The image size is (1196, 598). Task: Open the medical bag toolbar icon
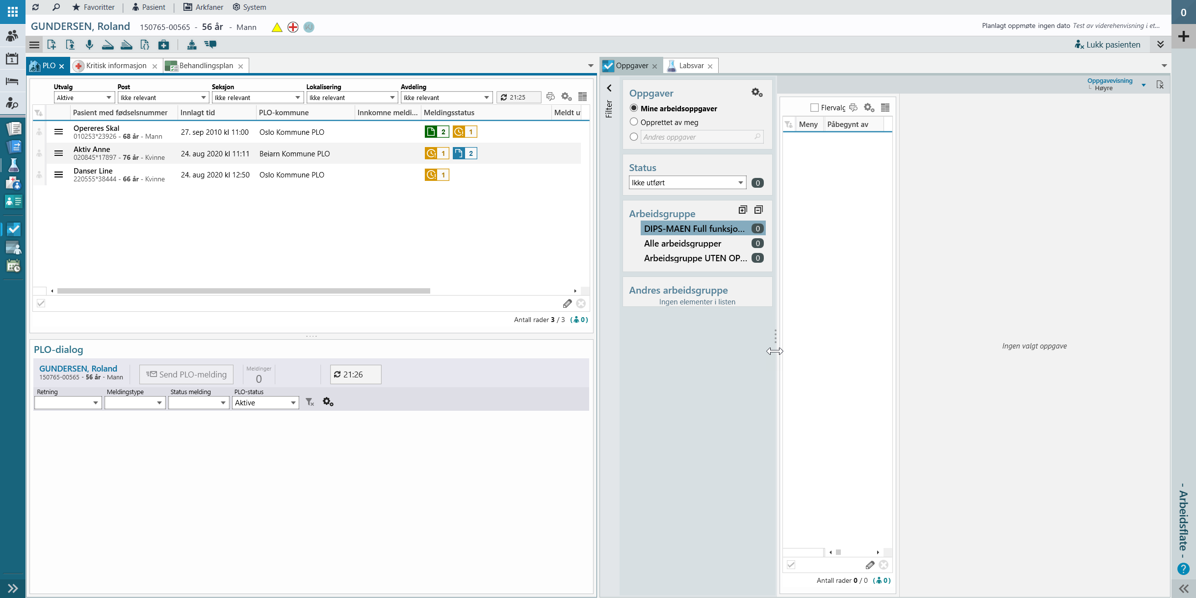click(164, 45)
